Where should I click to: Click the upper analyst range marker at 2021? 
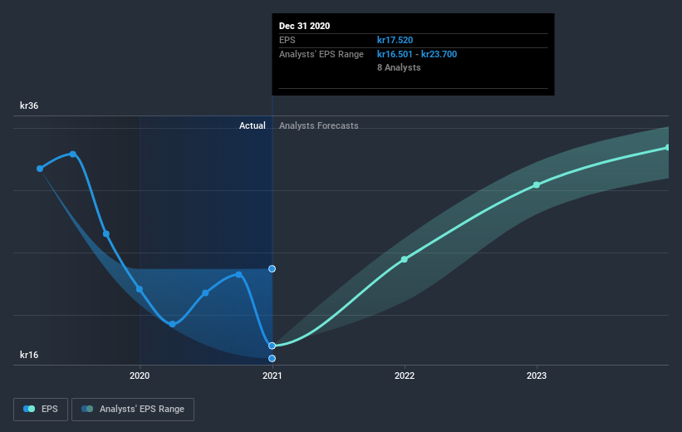(x=272, y=269)
